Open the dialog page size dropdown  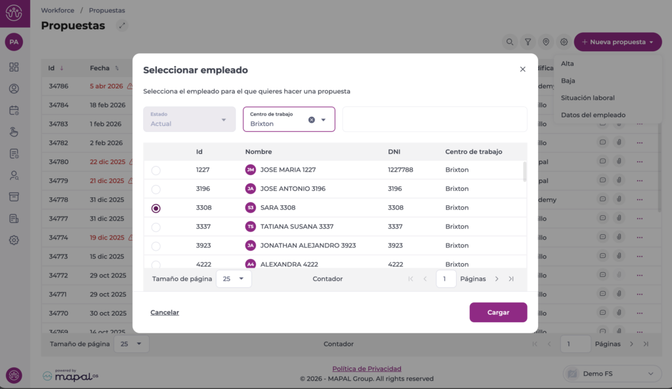234,279
